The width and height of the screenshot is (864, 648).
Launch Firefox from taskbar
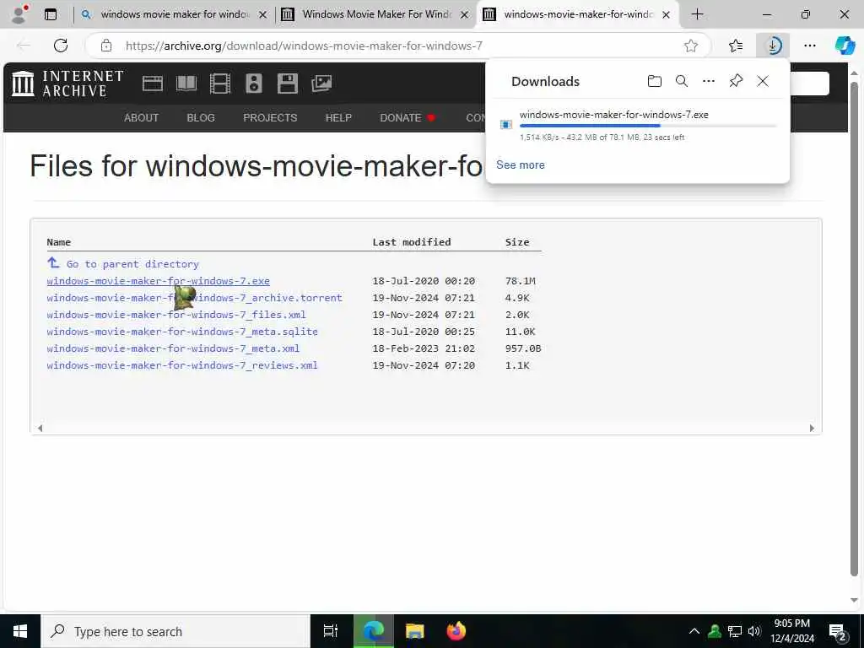456,631
